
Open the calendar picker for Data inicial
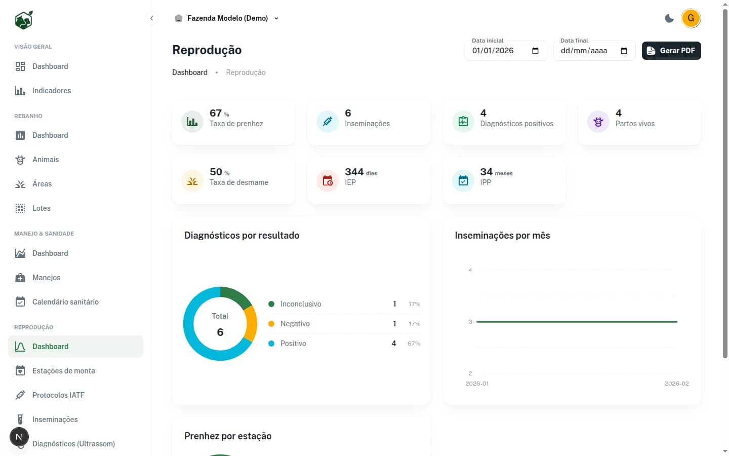(x=535, y=51)
